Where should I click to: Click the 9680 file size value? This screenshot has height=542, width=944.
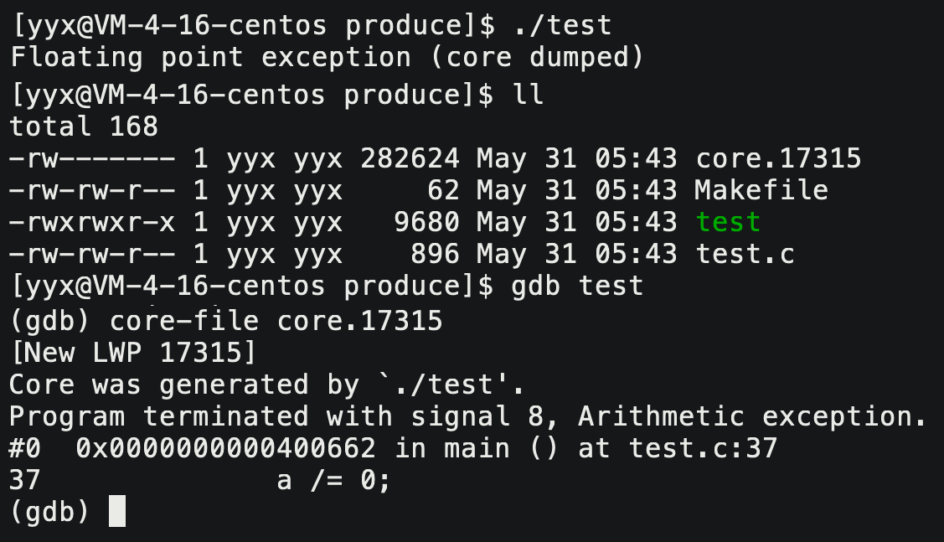(x=426, y=222)
